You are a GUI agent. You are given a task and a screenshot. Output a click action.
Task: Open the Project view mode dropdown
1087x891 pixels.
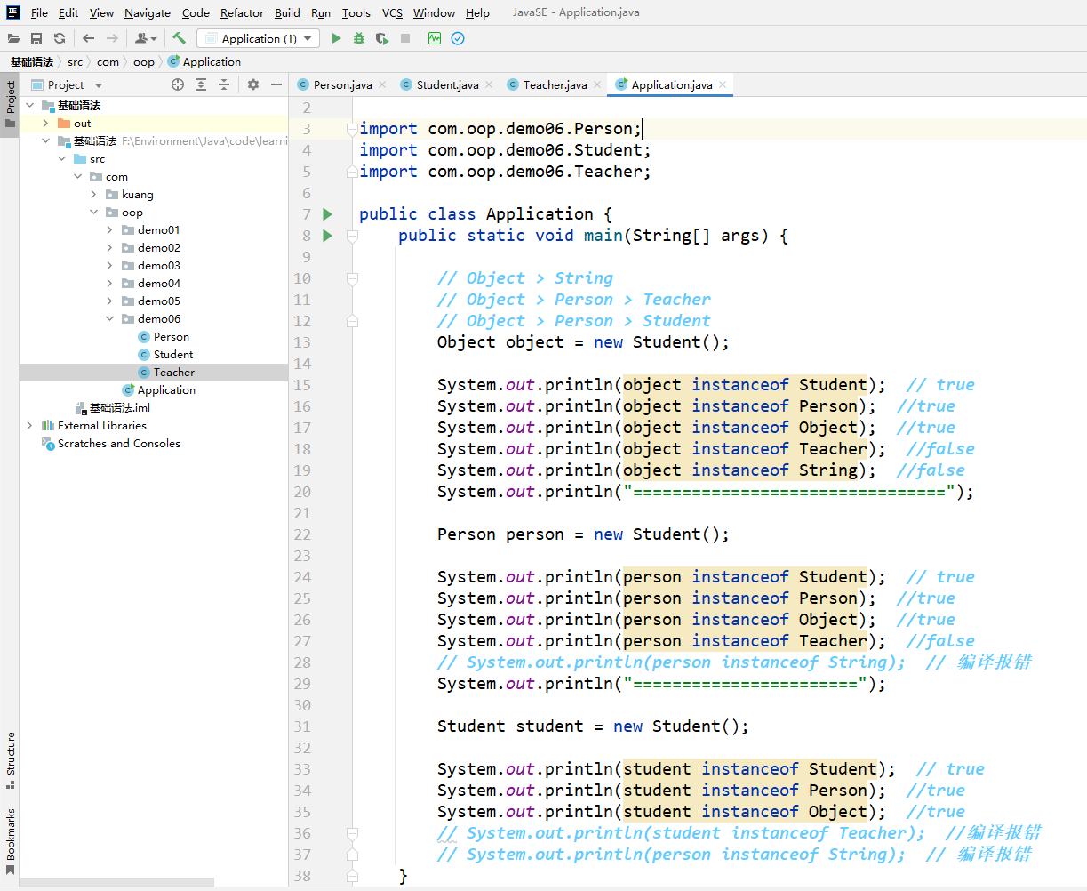point(98,85)
